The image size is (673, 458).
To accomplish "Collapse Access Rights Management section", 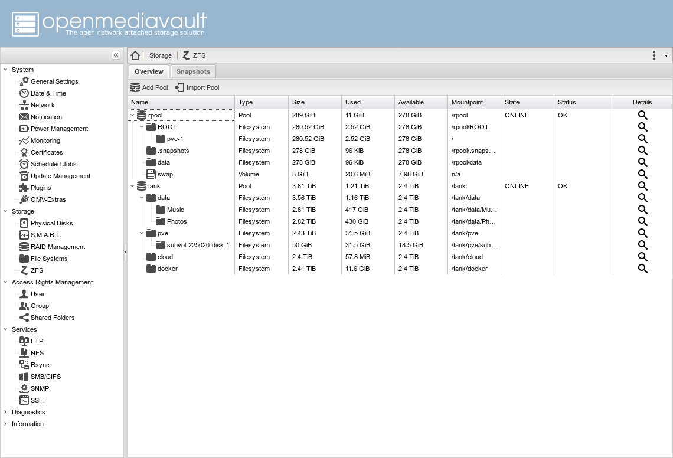I will 5,282.
